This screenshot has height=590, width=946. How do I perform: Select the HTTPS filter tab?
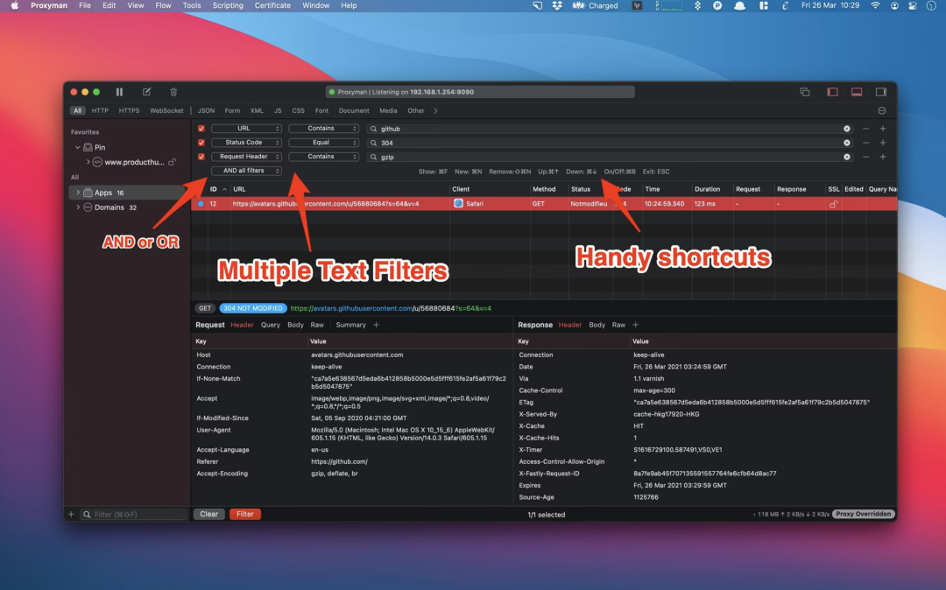(129, 111)
